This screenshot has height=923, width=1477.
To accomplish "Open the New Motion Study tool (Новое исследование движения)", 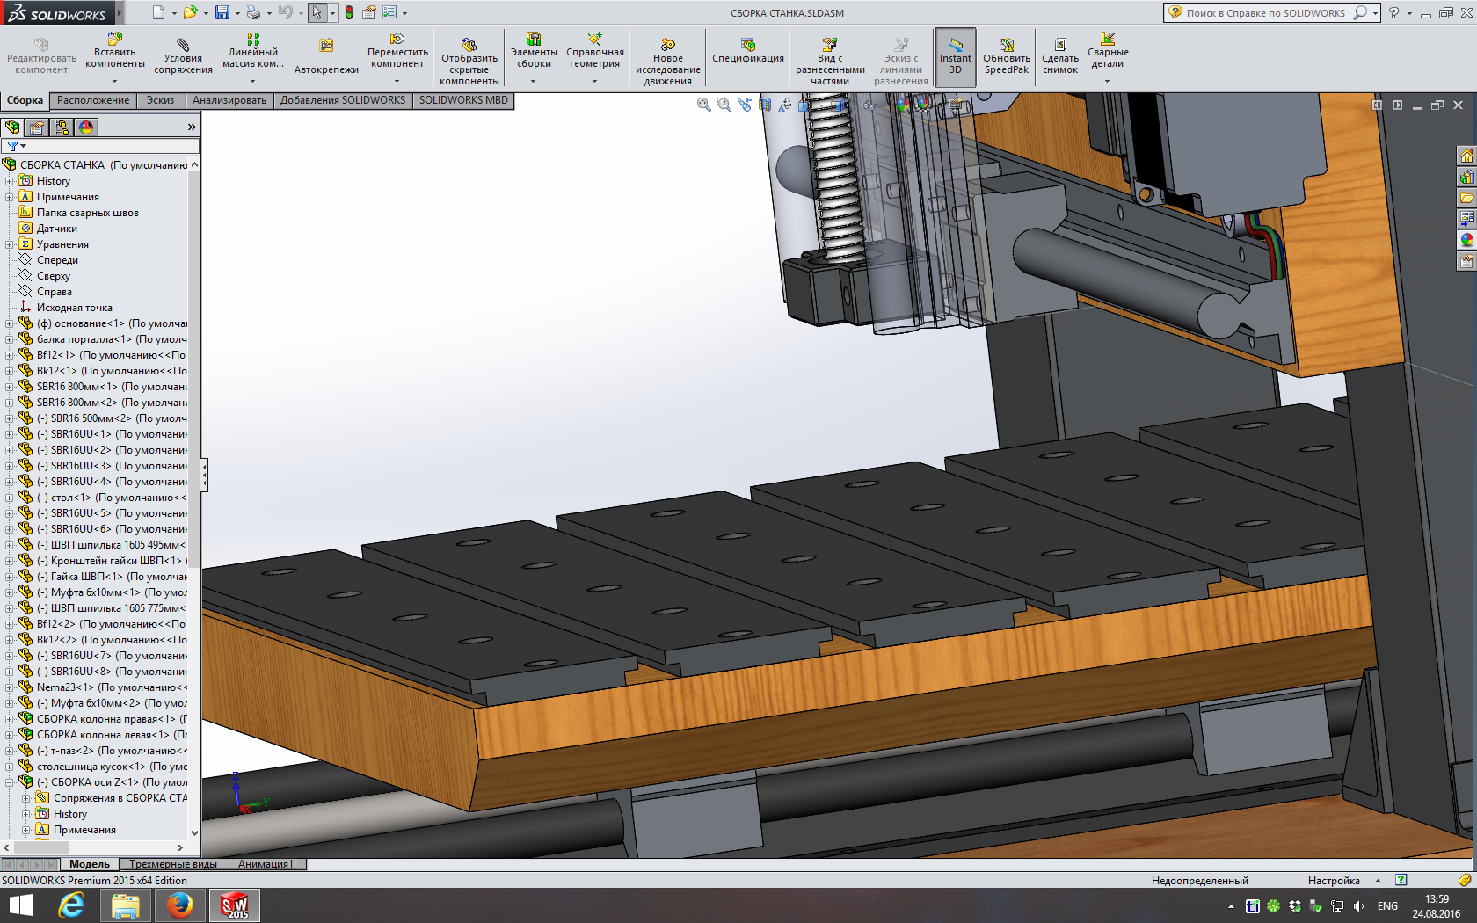I will tap(667, 45).
